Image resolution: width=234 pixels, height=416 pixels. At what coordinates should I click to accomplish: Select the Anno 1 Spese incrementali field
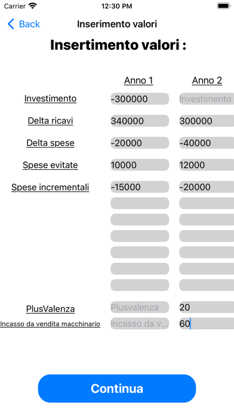140,186
